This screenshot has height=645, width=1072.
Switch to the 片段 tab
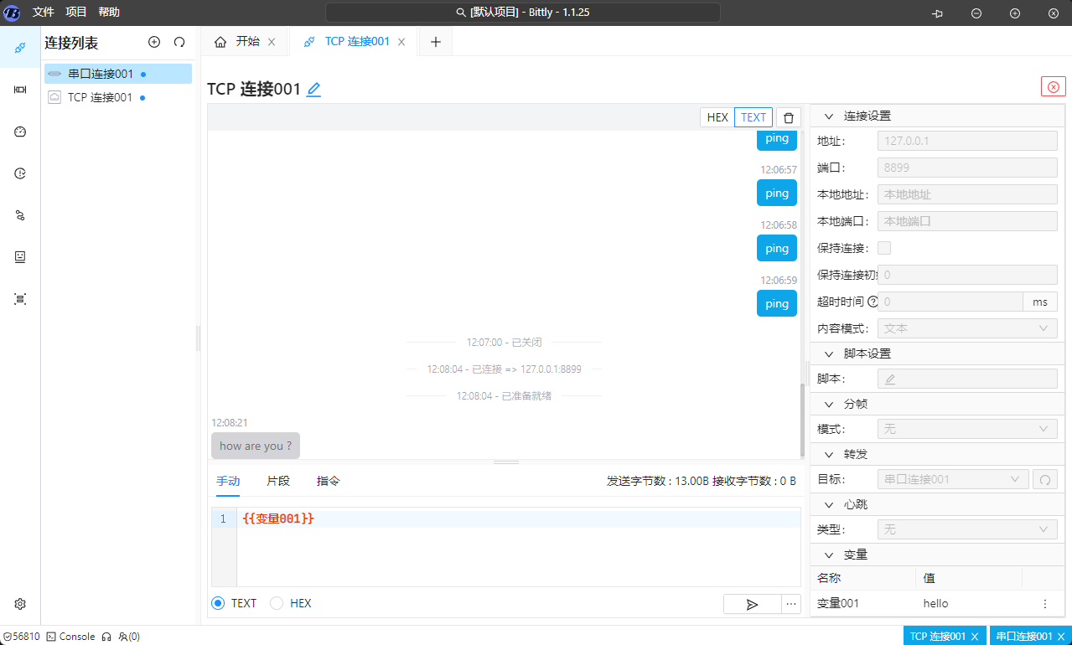278,481
